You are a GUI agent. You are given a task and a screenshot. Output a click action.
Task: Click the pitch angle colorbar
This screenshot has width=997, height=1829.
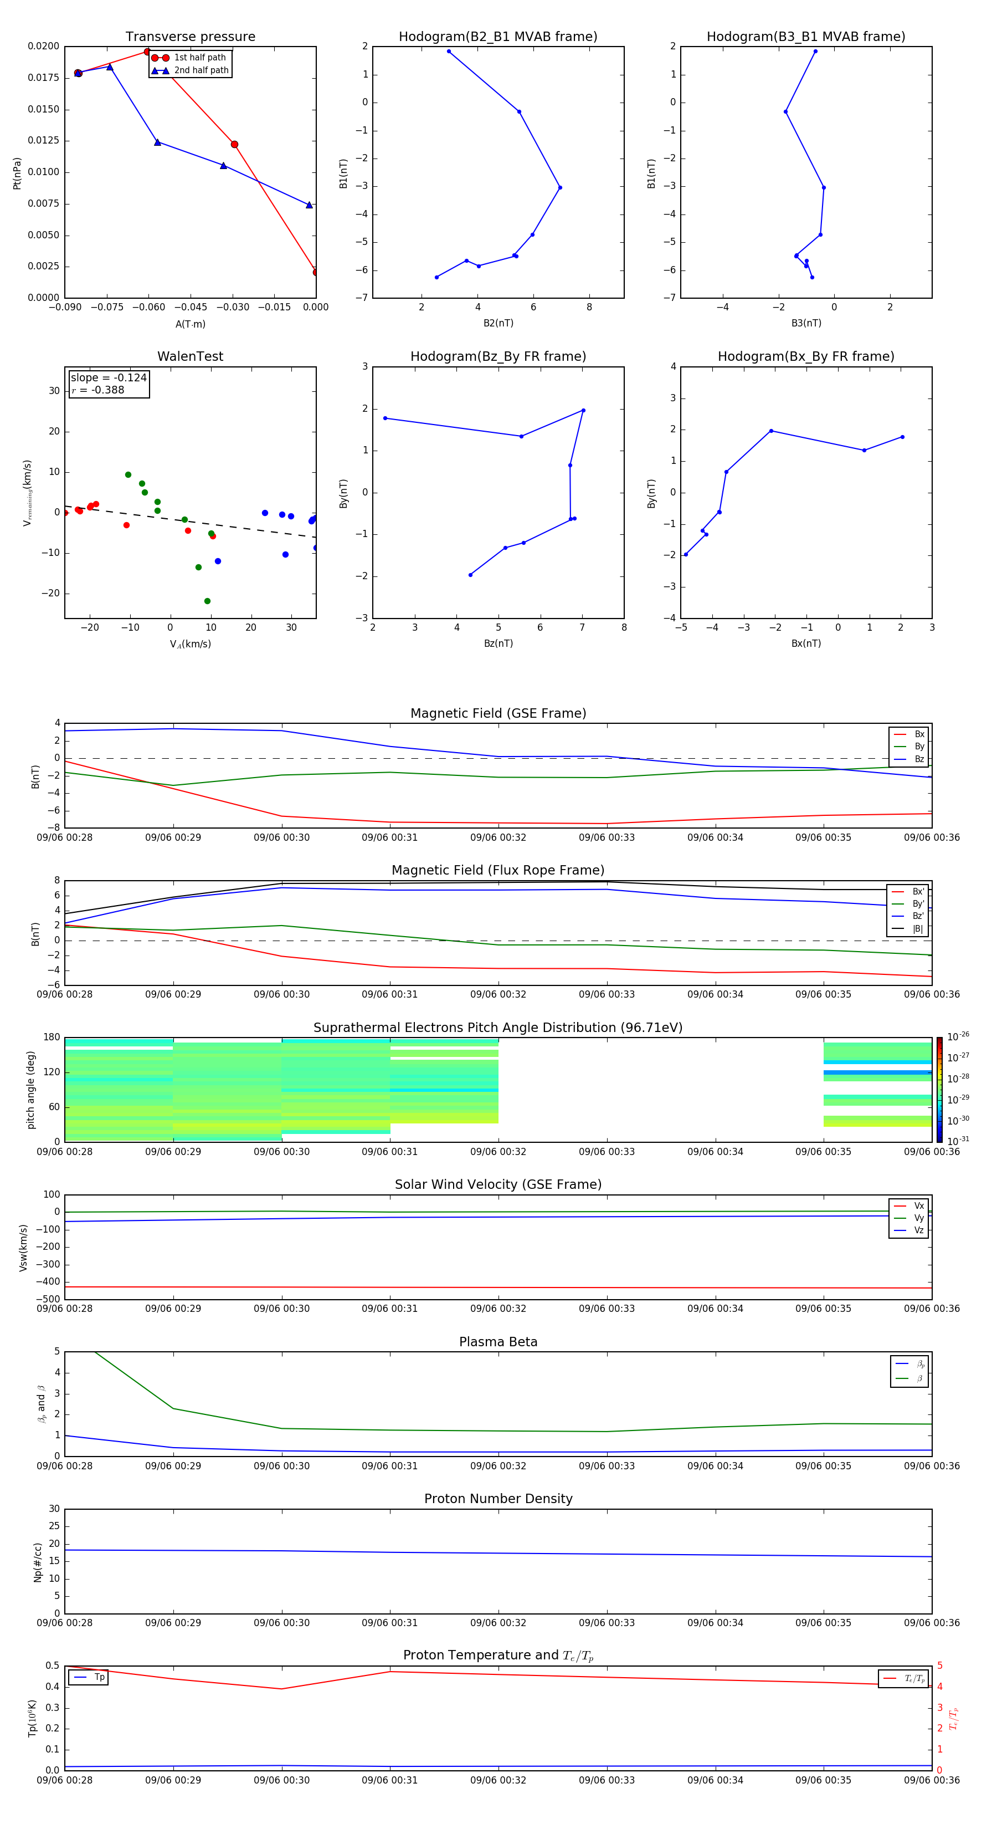(939, 1090)
